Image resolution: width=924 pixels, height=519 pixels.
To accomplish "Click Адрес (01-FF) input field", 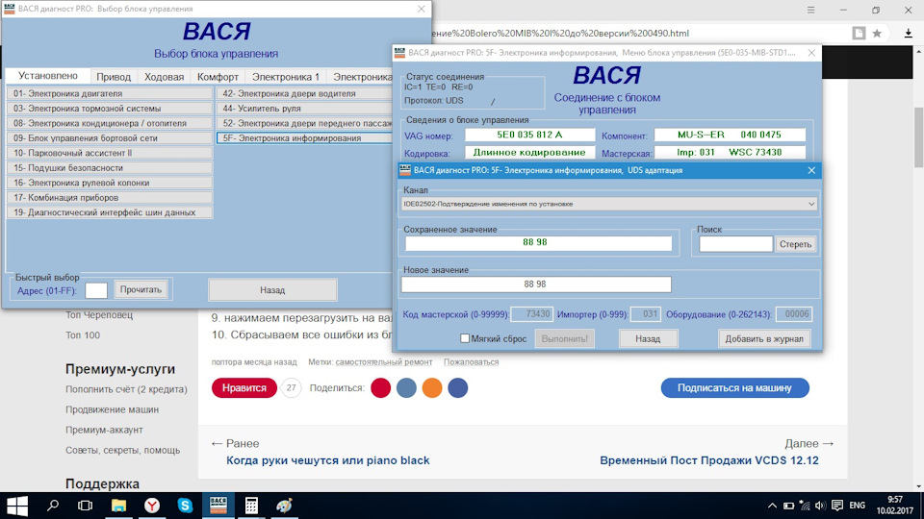I will [x=96, y=290].
